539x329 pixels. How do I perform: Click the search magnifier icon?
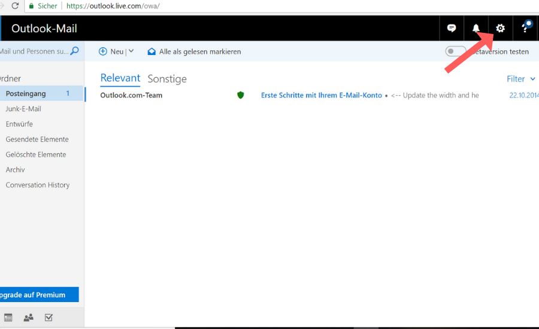click(75, 51)
